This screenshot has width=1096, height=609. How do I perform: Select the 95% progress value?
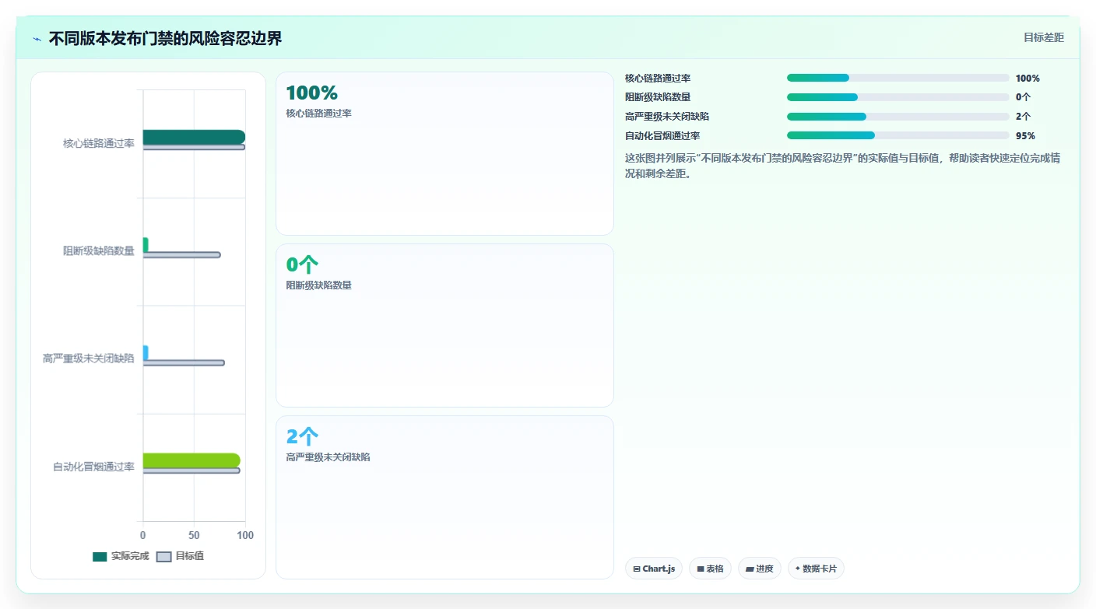coord(1025,136)
